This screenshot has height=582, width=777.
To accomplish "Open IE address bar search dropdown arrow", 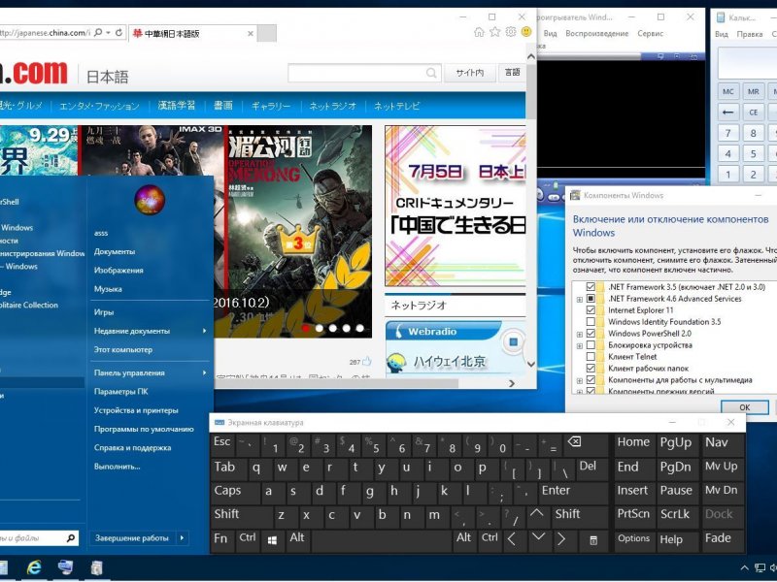I will click(x=108, y=33).
